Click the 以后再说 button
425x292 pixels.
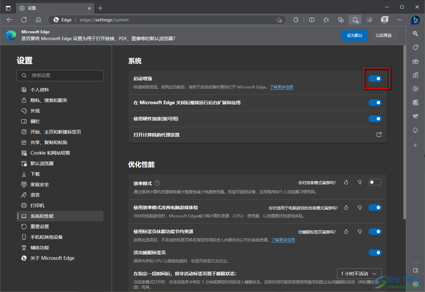point(384,36)
